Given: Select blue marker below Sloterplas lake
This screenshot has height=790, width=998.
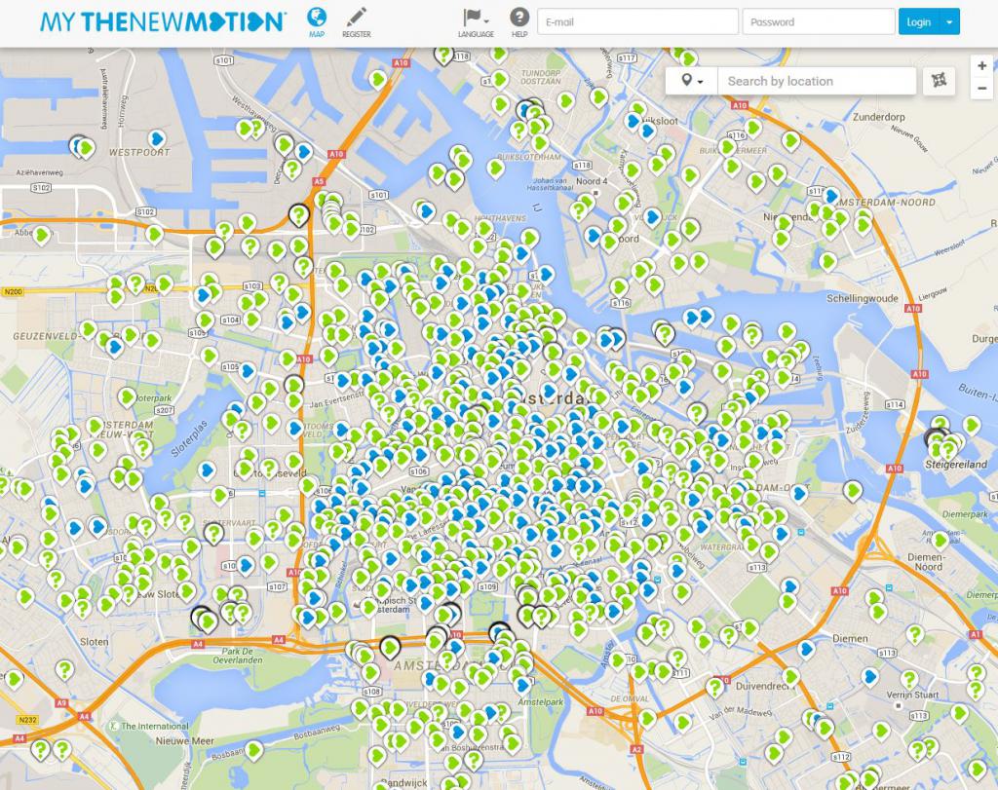Looking at the screenshot, I should tap(206, 470).
